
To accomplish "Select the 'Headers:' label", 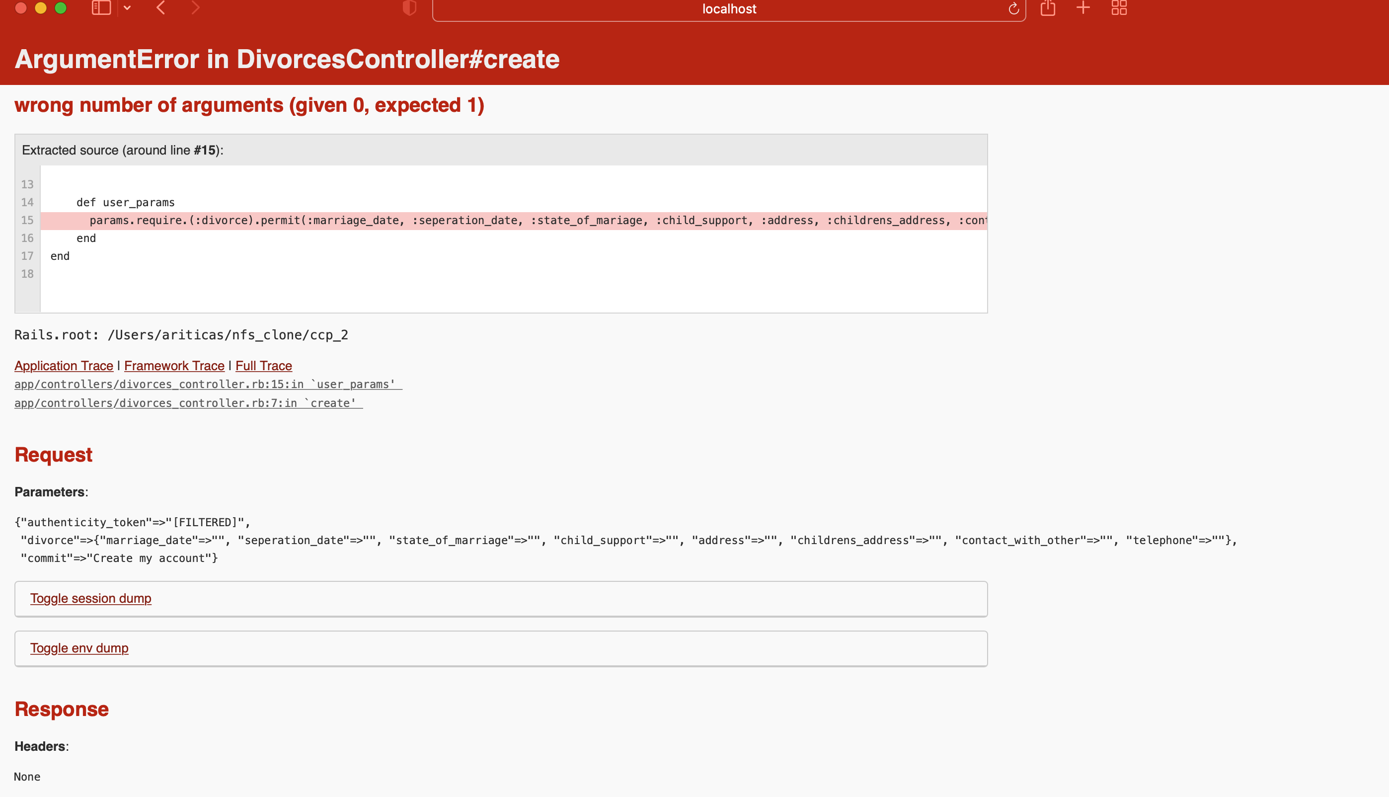I will coord(42,747).
